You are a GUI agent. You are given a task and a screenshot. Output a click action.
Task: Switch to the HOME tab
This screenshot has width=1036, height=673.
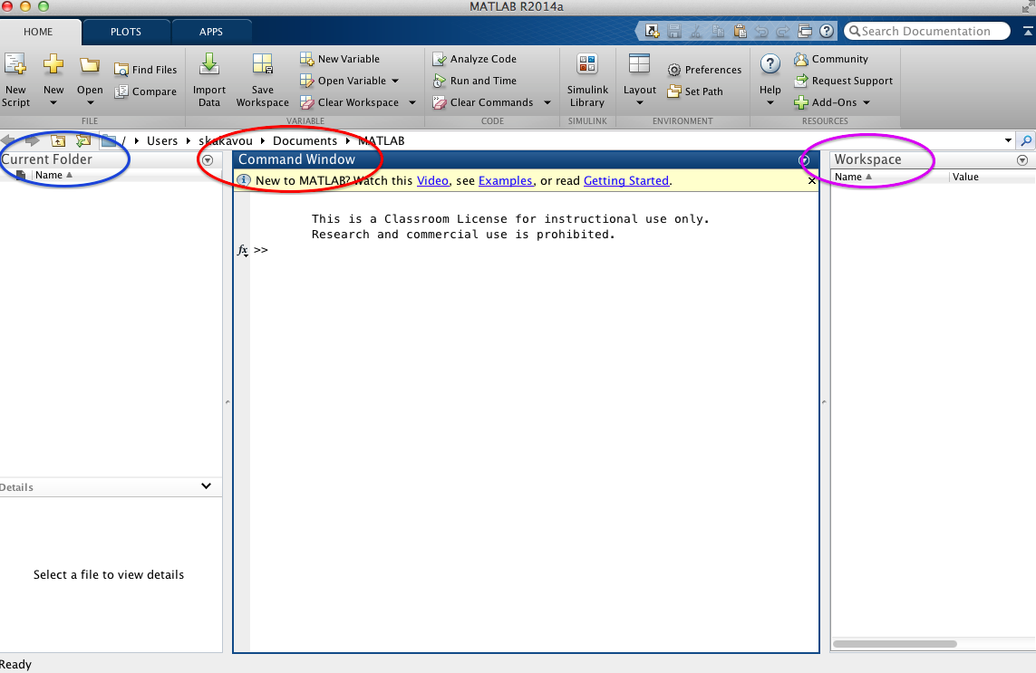pyautogui.click(x=38, y=32)
